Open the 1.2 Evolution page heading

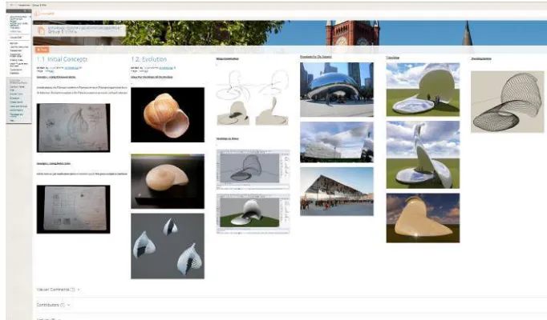tap(149, 59)
